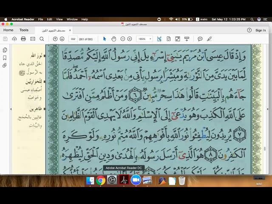Open Google Chrome from the Dock
Viewport: 272px width, 204px height.
(x=101, y=181)
